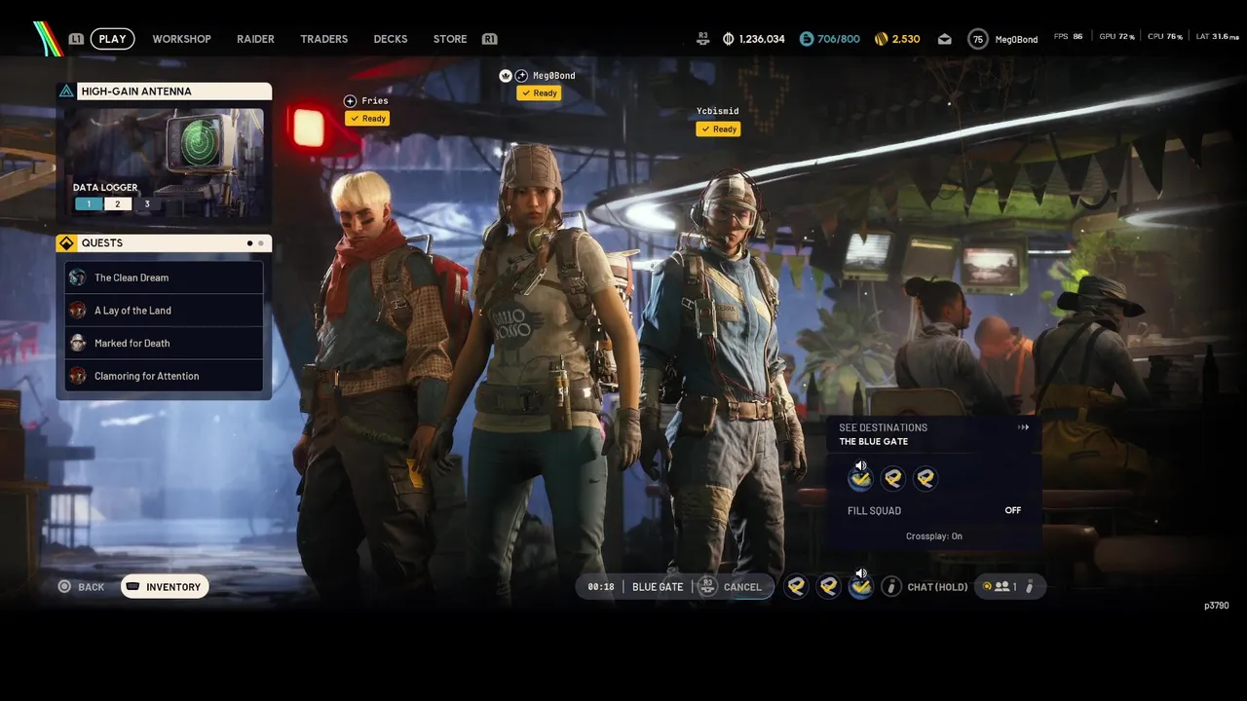Click the level 75 badge
The height and width of the screenshot is (701, 1247).
(x=977, y=39)
